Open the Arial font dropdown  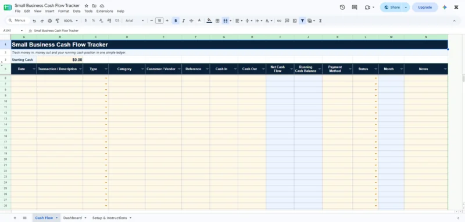click(x=134, y=21)
